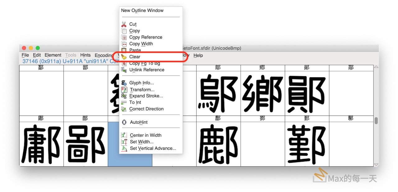Screen dimensions: 398x192
Task: Click the Correct Direction icon
Action: pos(124,109)
